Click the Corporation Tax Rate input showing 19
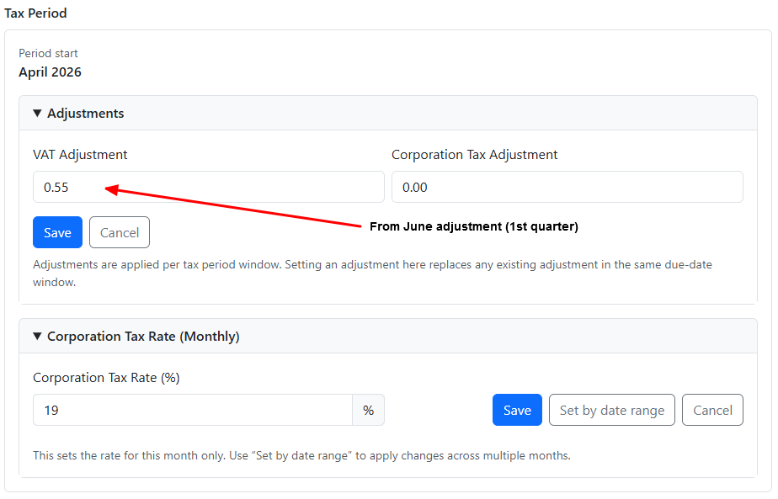This screenshot has height=499, width=778. (192, 410)
